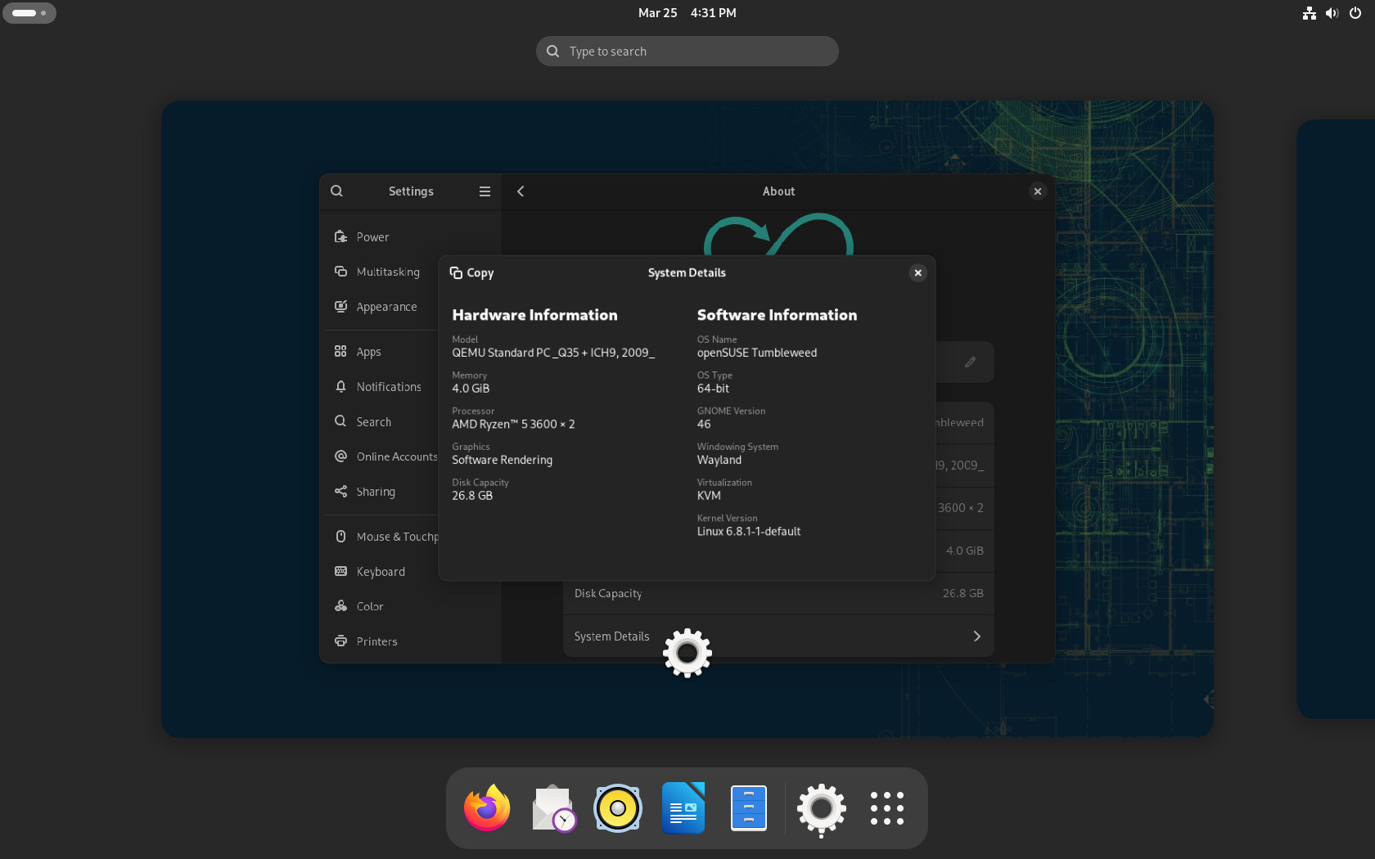Select the adjacent workspace thumbnail on right
This screenshot has height=859, width=1375.
(x=1336, y=419)
